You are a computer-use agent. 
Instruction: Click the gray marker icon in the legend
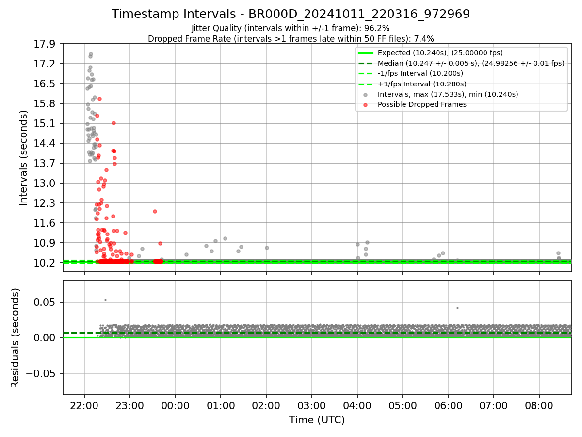[x=365, y=95]
